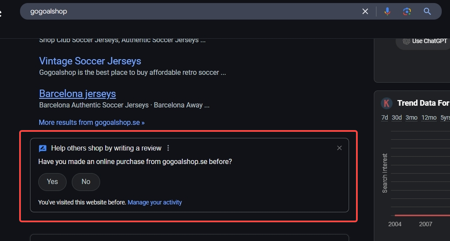This screenshot has height=241, width=450.
Task: Open More results from gogoalshop.se
Action: point(91,123)
